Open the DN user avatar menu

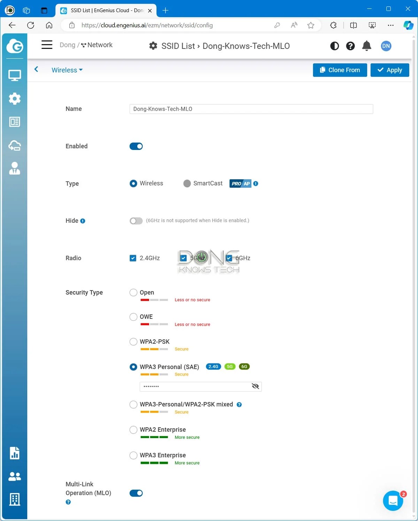386,46
